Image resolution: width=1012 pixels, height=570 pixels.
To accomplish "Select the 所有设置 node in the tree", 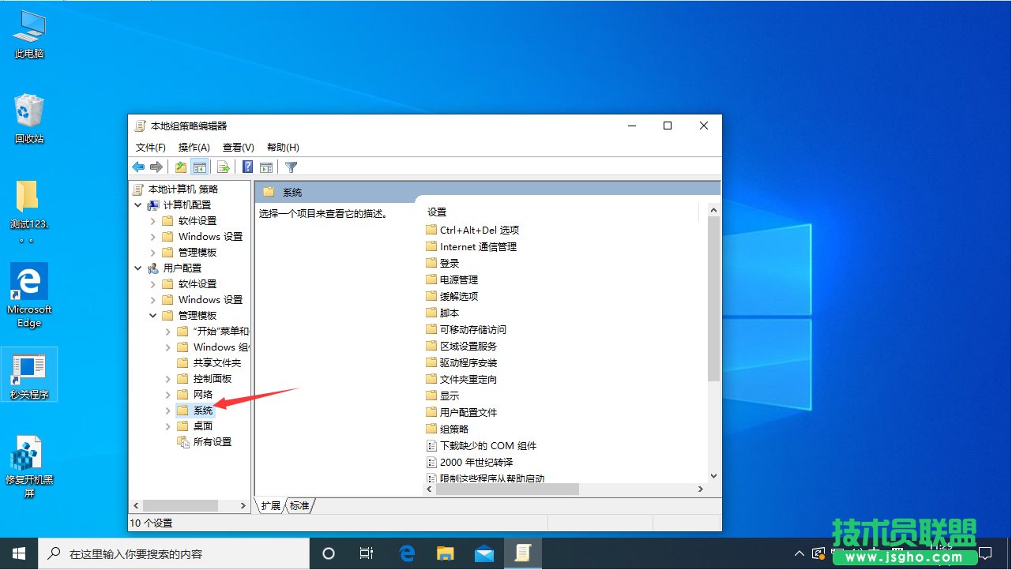I will (x=213, y=441).
